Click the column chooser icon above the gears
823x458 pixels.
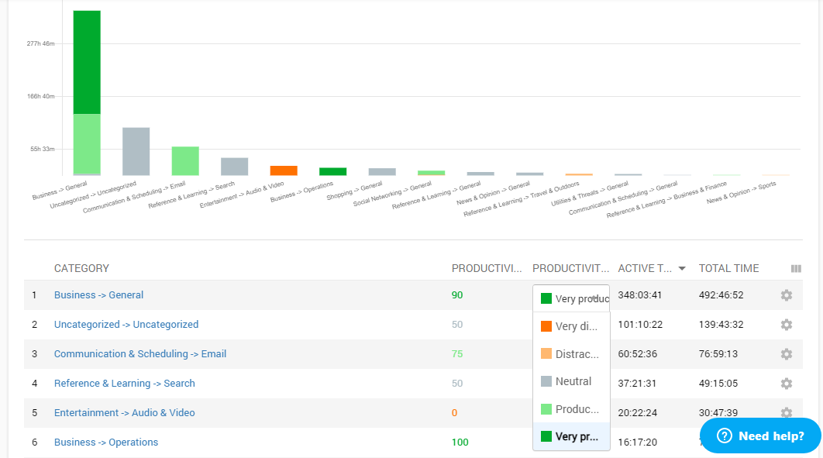point(796,268)
